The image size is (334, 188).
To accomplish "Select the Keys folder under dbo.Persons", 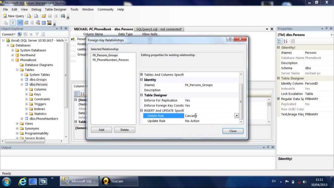I will click(37, 94).
